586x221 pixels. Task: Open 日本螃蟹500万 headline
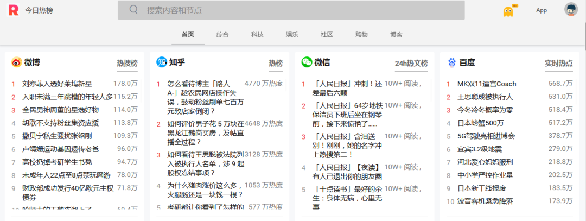coord(481,123)
